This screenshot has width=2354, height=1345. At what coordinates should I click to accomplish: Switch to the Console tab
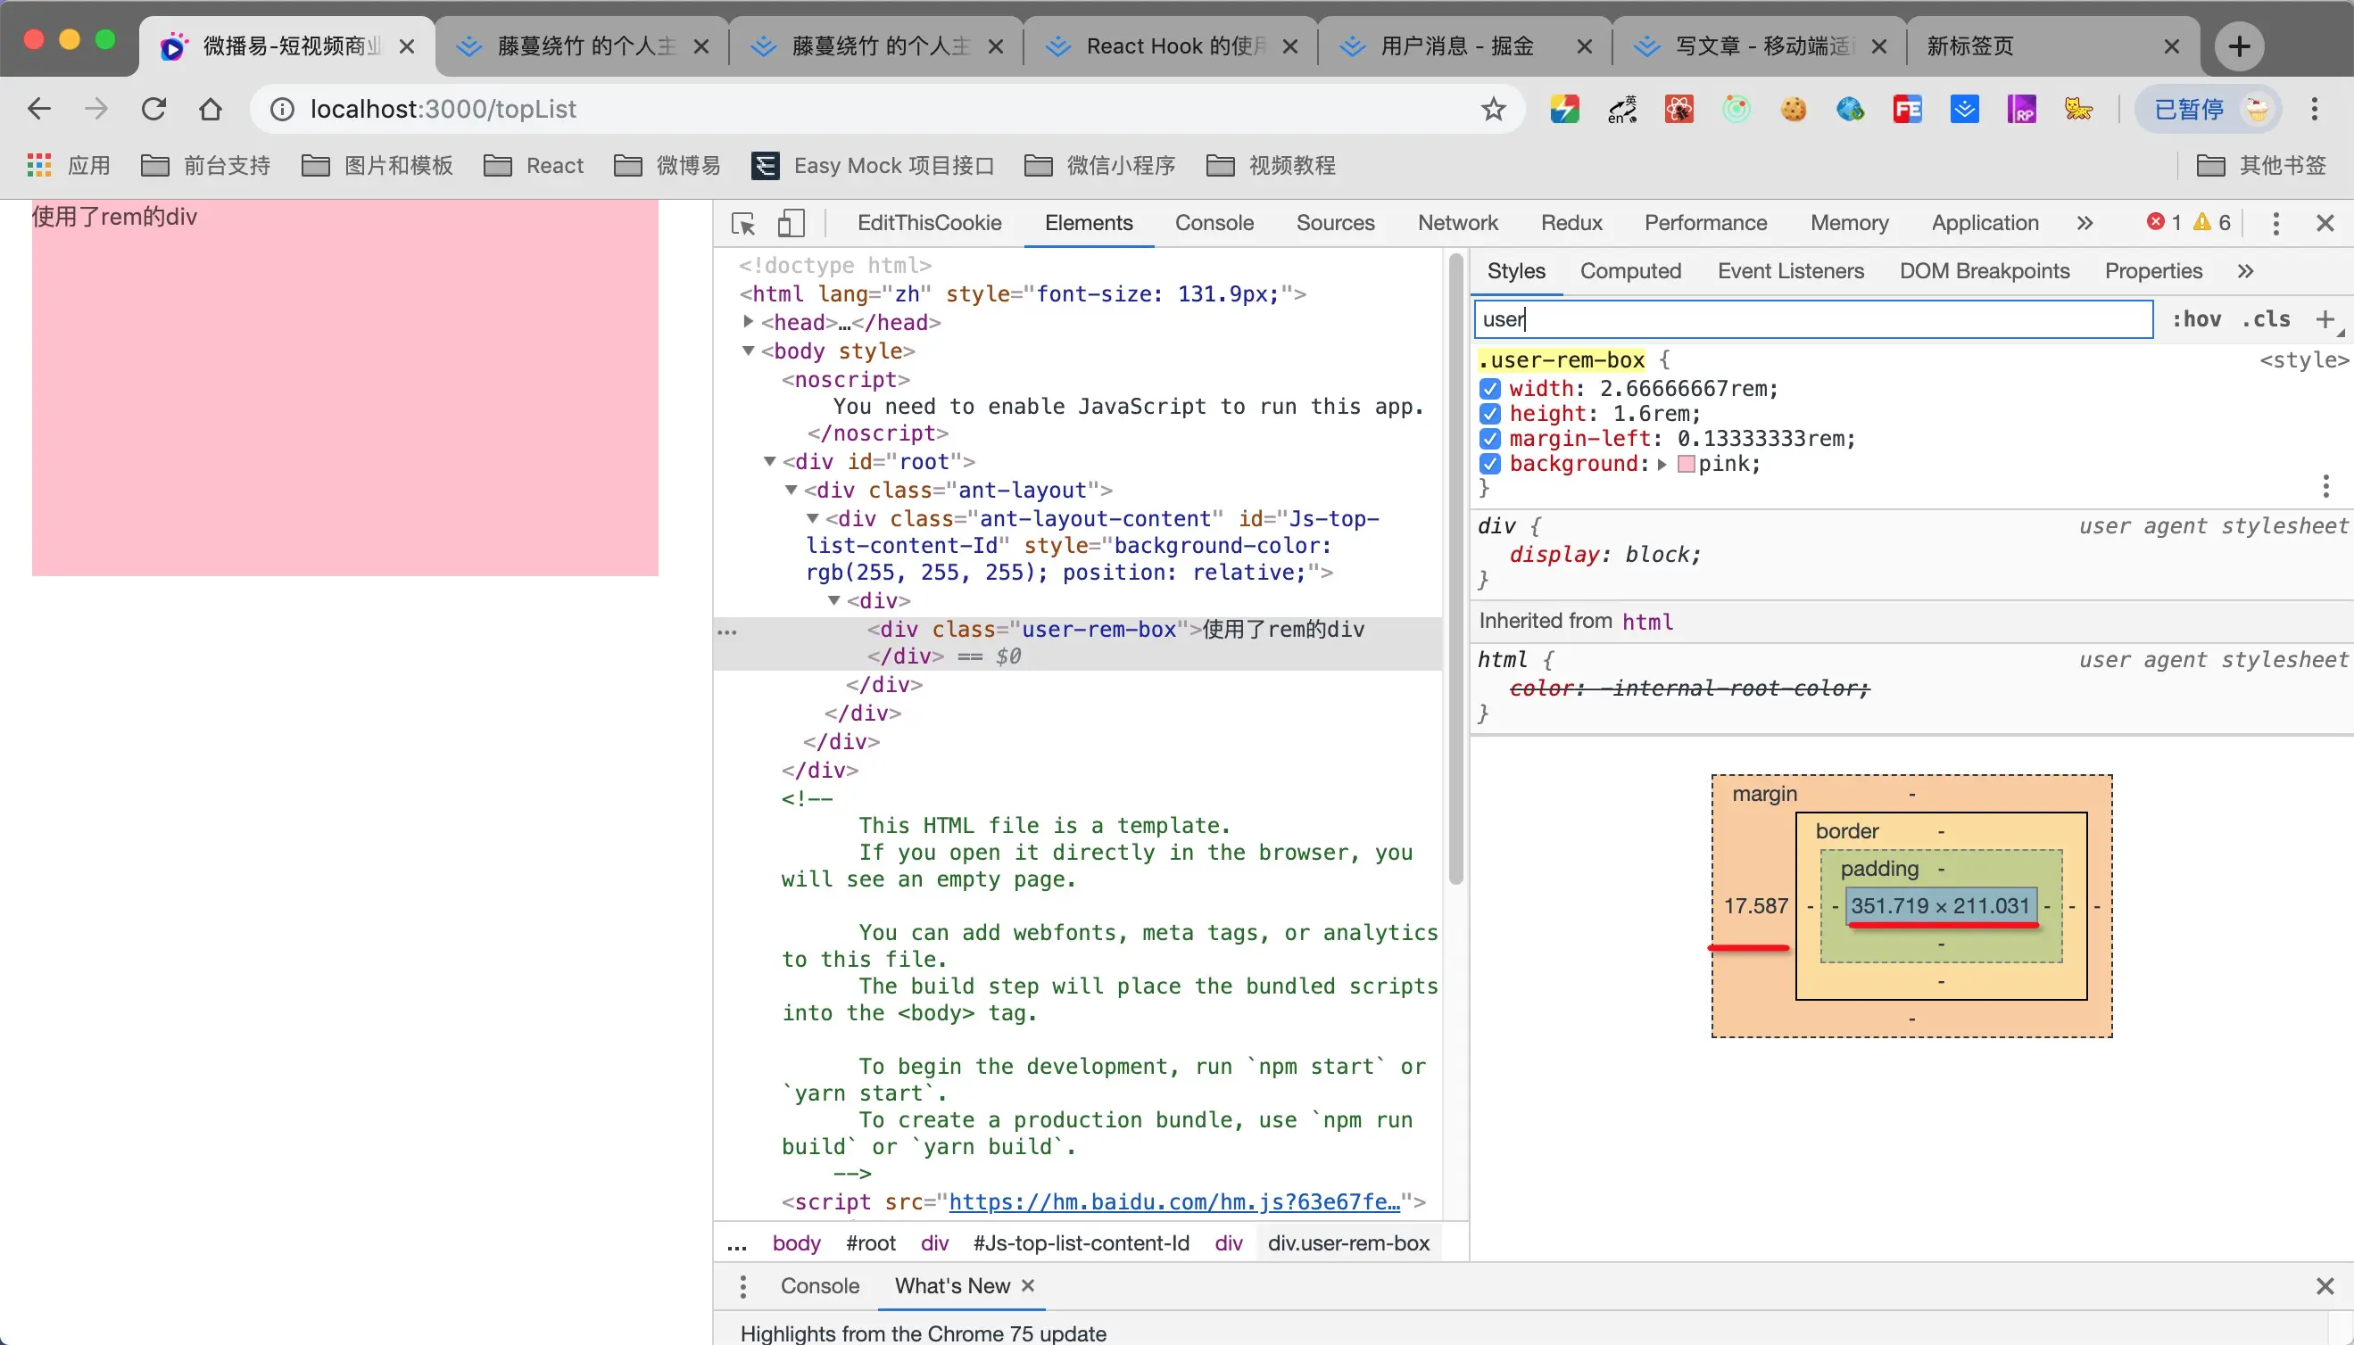[x=1214, y=224]
